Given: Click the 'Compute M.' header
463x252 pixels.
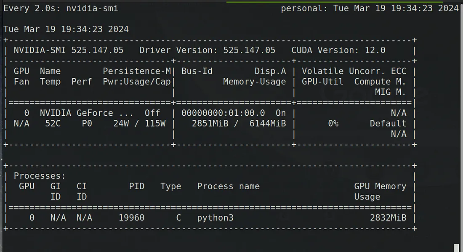Looking at the screenshot, I should [381, 82].
